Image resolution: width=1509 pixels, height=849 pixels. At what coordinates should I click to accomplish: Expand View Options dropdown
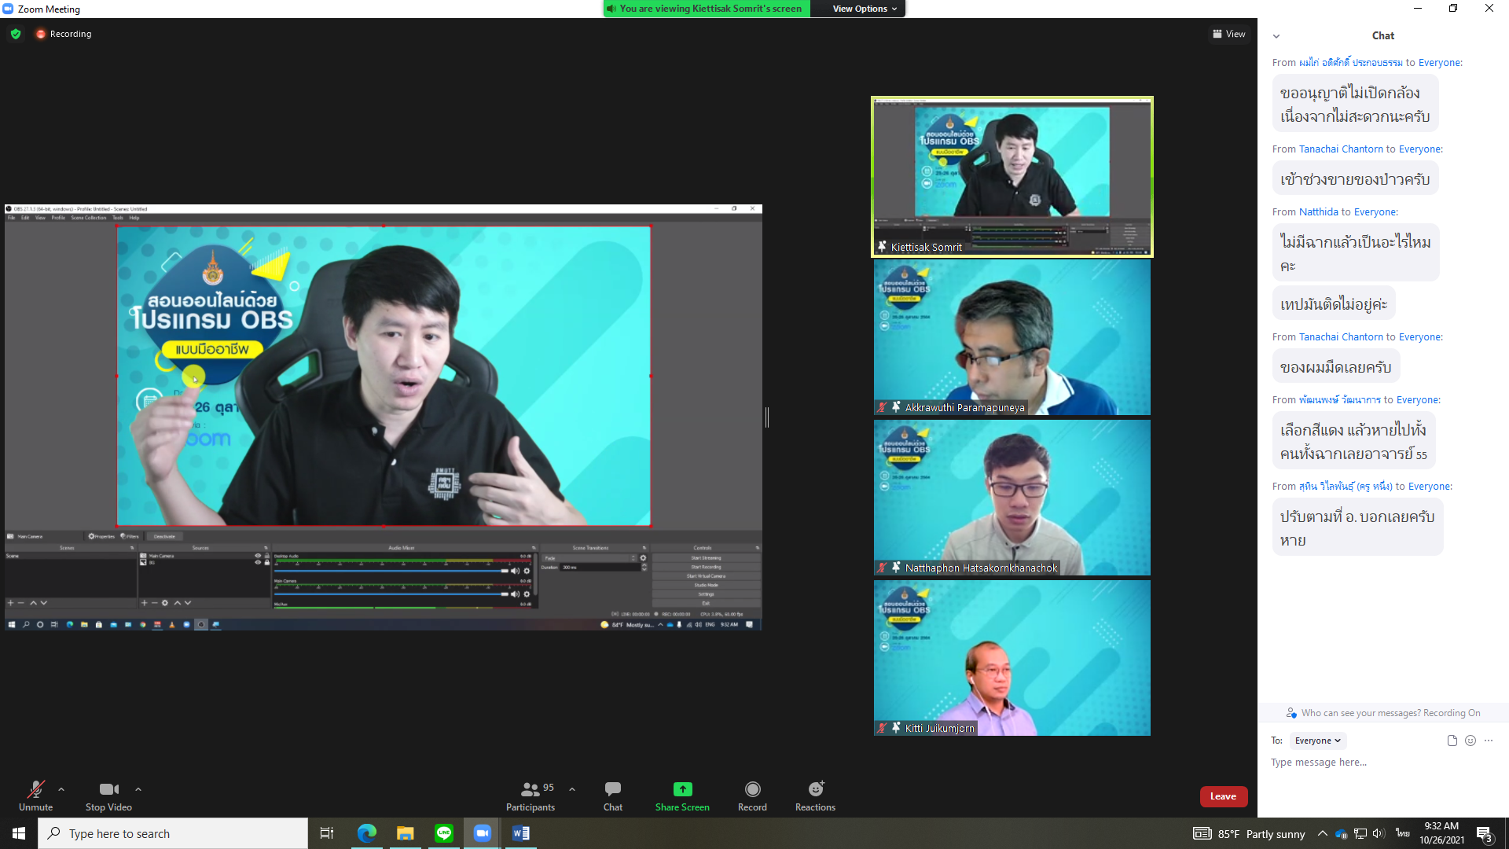pyautogui.click(x=865, y=9)
